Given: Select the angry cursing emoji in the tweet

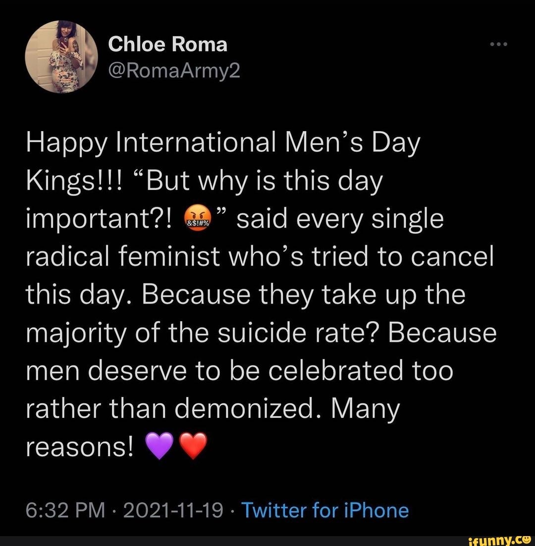Looking at the screenshot, I should click(x=198, y=218).
